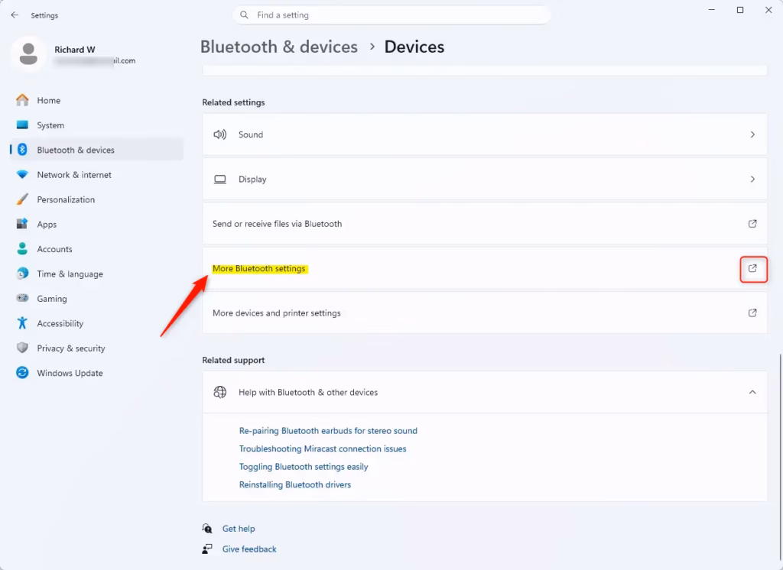Click the Give feedback link

(249, 549)
